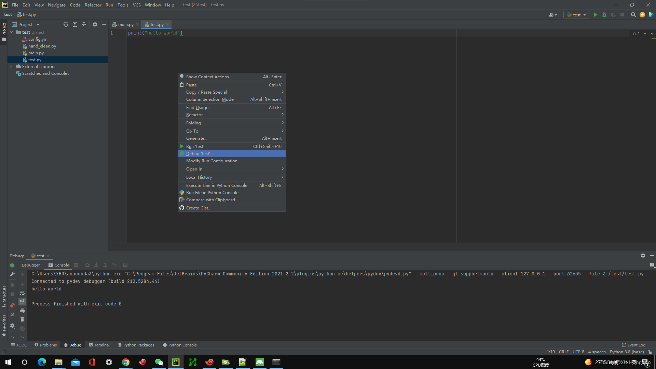The height and width of the screenshot is (369, 656).
Task: Toggle Scroll to End in console toolbar
Action: pyautogui.click(x=22, y=301)
